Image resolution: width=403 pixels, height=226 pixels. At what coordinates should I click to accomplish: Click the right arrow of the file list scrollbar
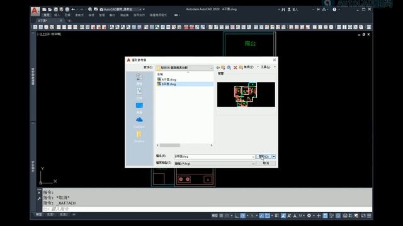point(212,145)
